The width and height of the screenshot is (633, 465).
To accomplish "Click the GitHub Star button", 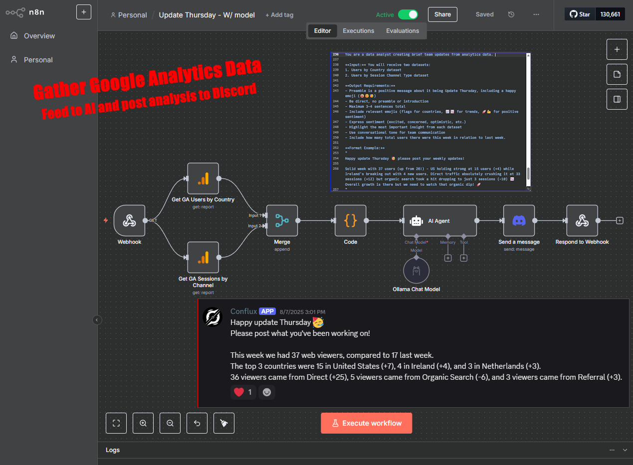I will tap(581, 14).
